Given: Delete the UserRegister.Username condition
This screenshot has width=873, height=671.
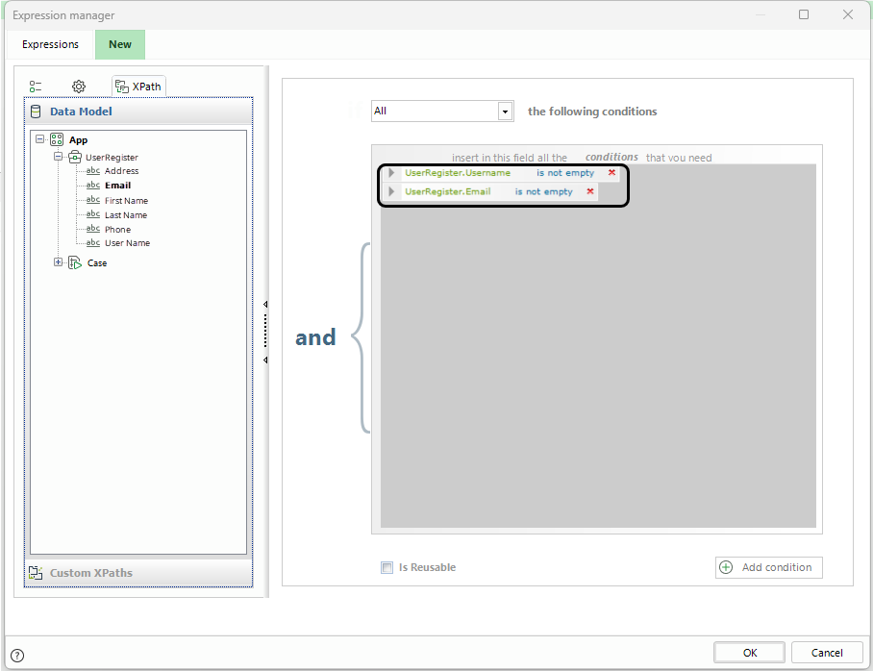Looking at the screenshot, I should coord(611,173).
